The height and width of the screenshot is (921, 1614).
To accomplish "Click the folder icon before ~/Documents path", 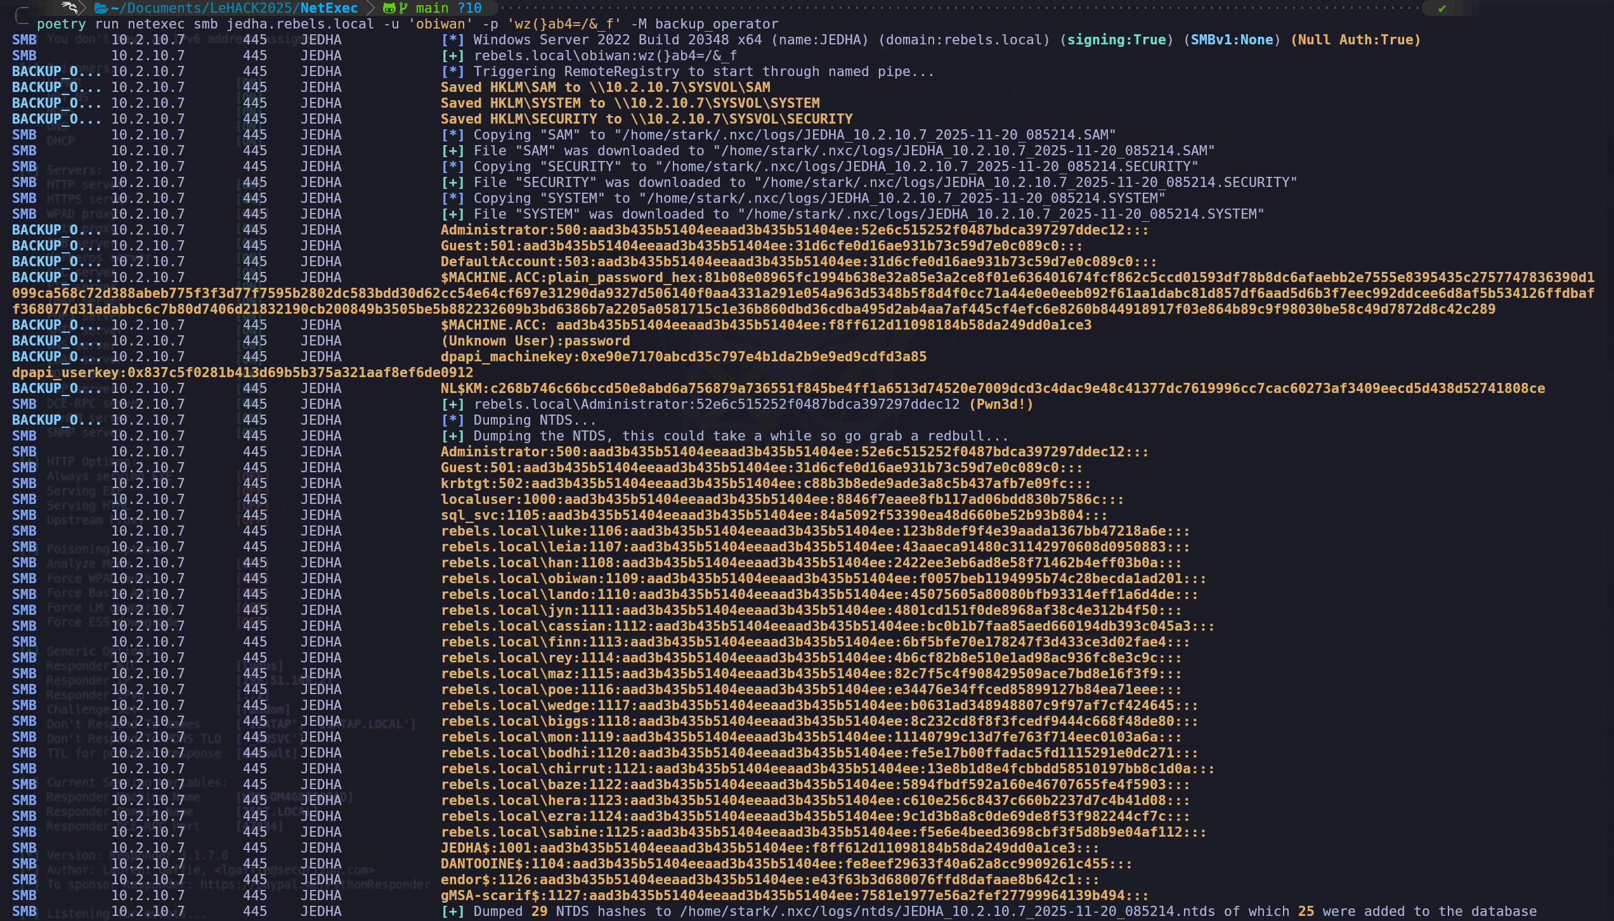I will pyautogui.click(x=100, y=8).
